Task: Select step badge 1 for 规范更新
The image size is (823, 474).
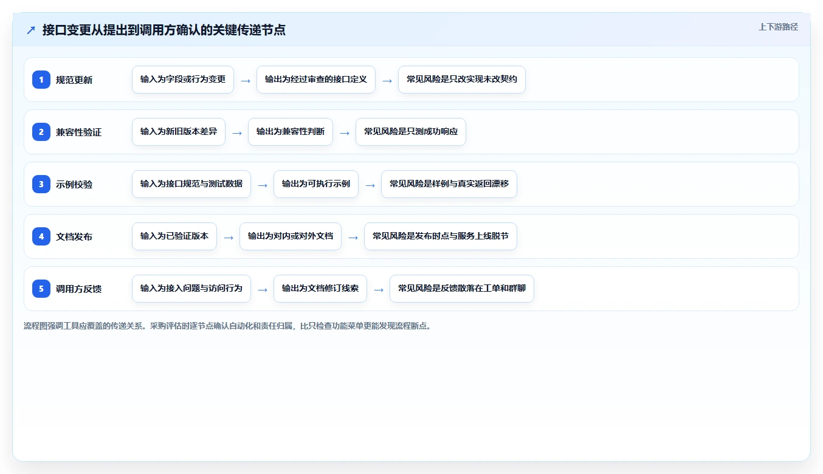Action: click(41, 80)
